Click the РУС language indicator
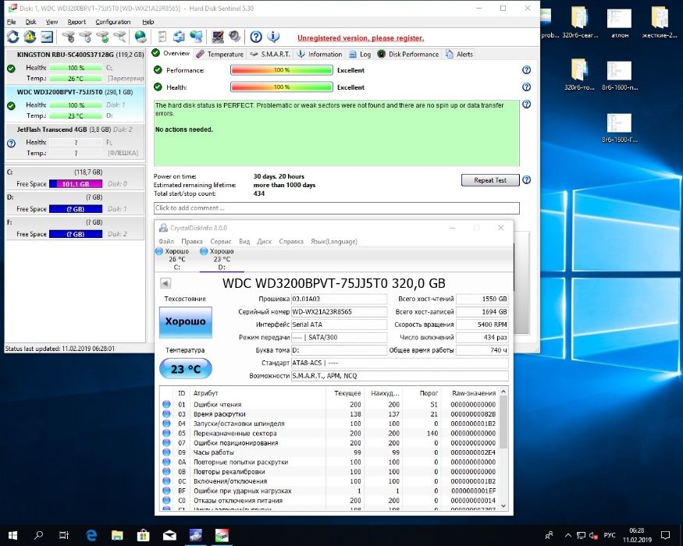 click(610, 535)
